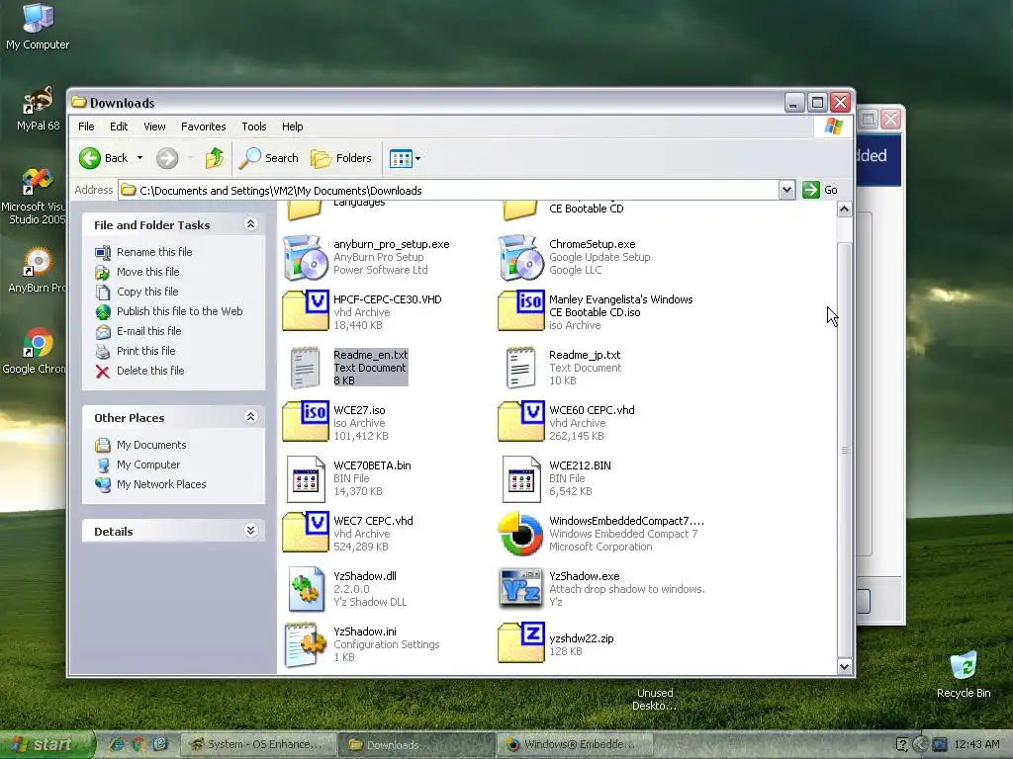This screenshot has height=759, width=1013.
Task: Select the ChromeSetup.exe file icon
Action: [520, 257]
